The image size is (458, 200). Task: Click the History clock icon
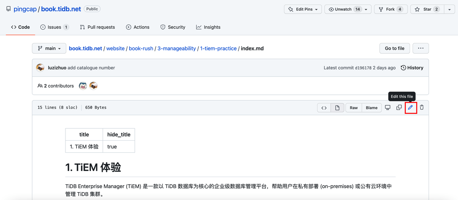404,68
